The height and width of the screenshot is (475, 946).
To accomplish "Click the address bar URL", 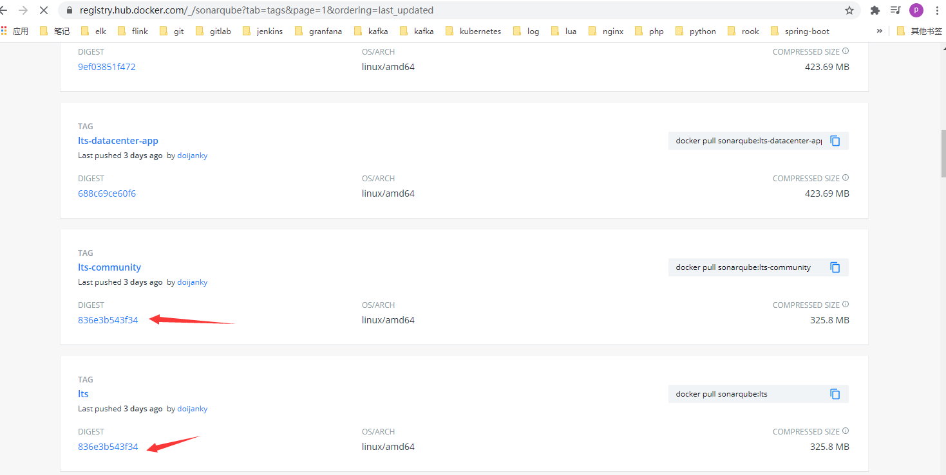I will click(x=256, y=10).
